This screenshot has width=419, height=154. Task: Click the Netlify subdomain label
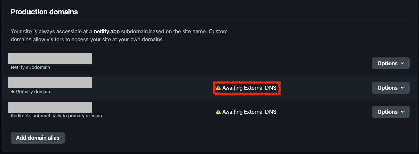(31, 67)
